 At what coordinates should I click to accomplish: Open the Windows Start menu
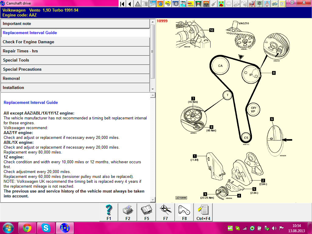(x=8, y=228)
